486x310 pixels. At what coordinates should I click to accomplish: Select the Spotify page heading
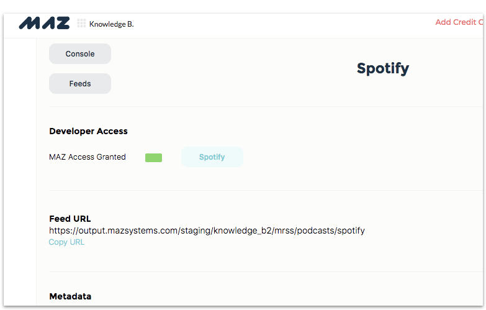(383, 68)
